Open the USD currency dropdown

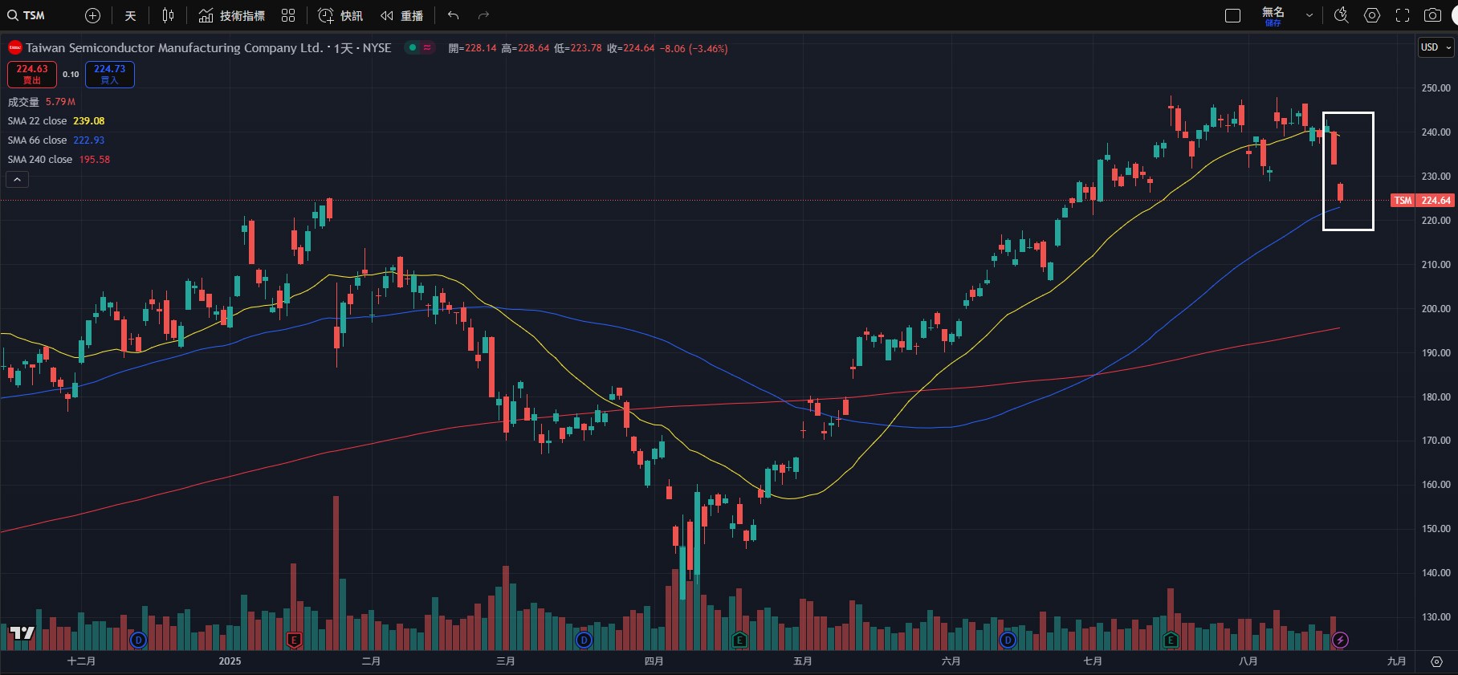pyautogui.click(x=1436, y=47)
